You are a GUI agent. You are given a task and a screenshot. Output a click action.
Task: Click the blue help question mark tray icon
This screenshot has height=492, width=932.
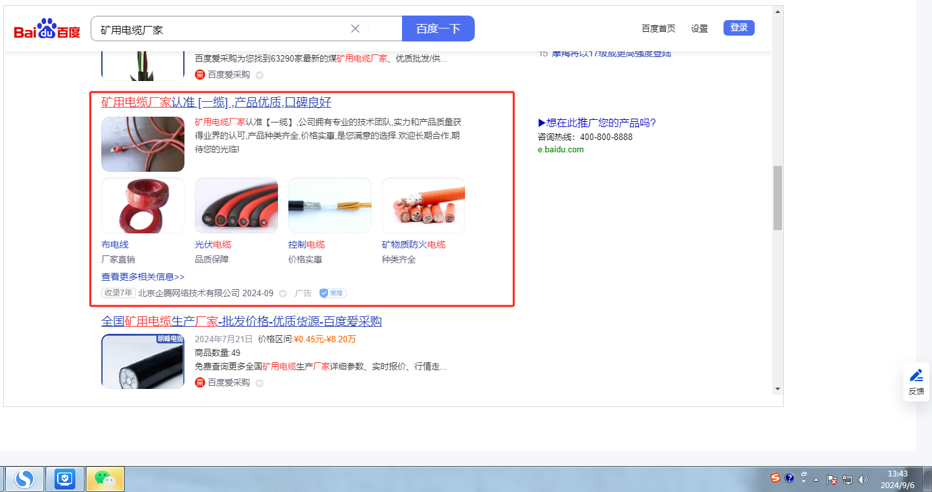tap(790, 478)
